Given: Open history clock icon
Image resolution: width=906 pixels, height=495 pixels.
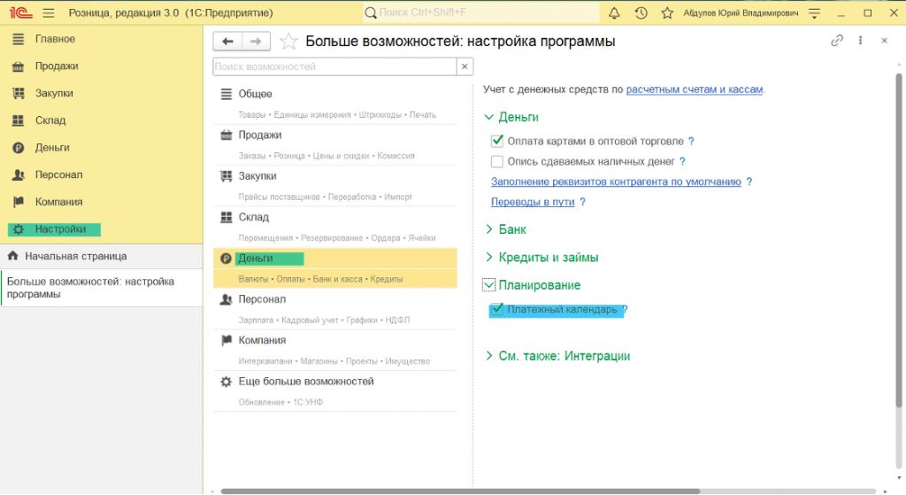Looking at the screenshot, I should click(x=641, y=12).
